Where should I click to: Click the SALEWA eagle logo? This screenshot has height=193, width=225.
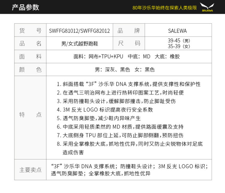(x=207, y=7)
